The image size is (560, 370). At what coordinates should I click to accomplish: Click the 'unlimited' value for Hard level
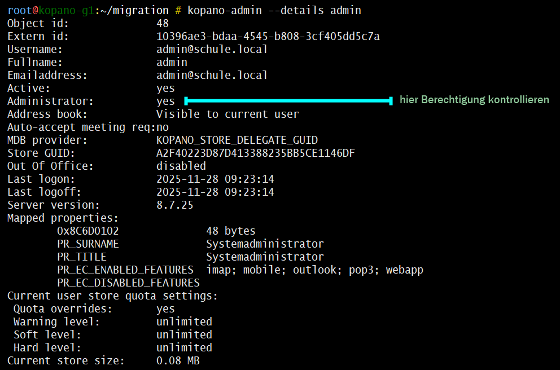(184, 348)
